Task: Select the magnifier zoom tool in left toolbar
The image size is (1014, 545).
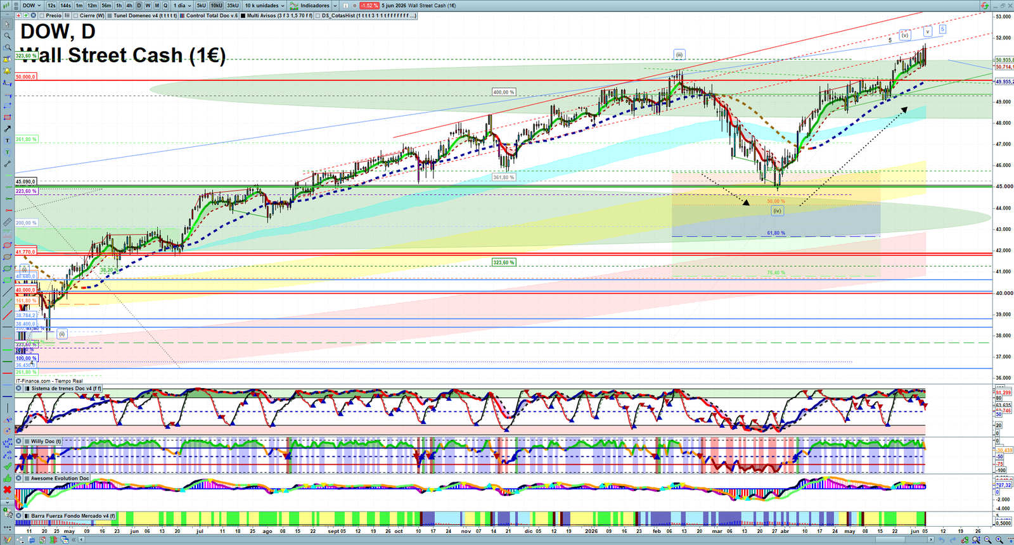Action: pyautogui.click(x=7, y=35)
